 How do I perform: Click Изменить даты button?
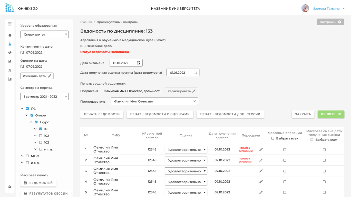click(37, 76)
